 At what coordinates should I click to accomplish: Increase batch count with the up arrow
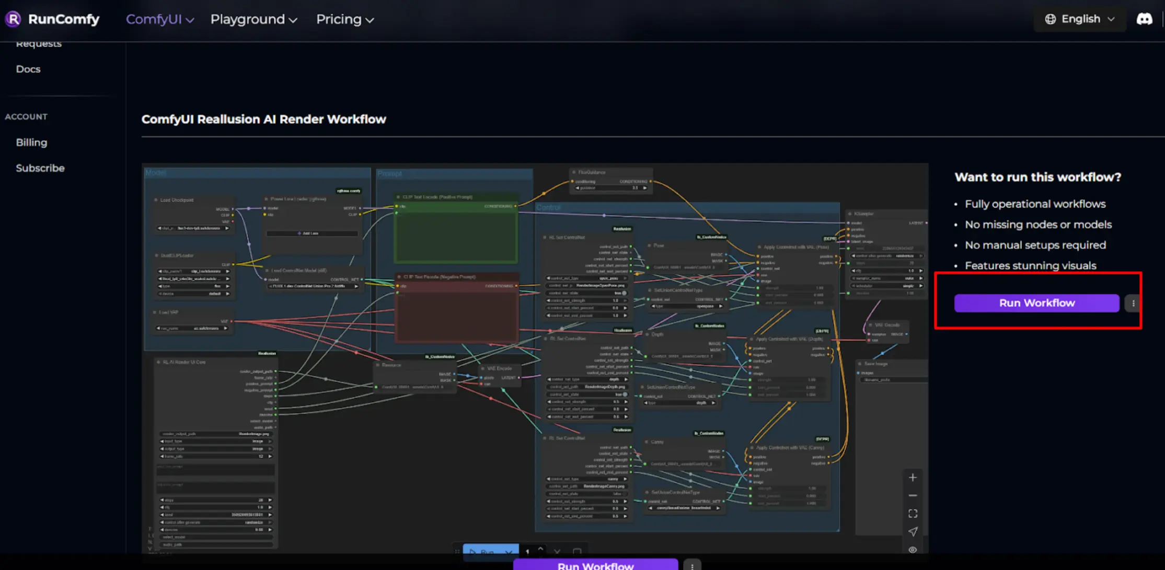(x=540, y=548)
